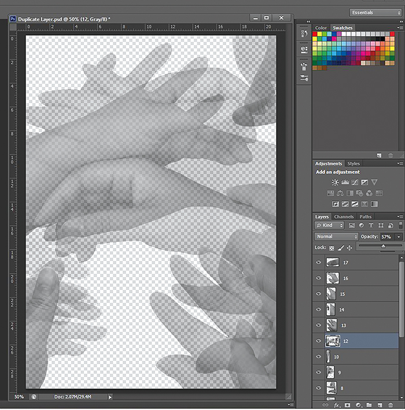Screen dimensions: 405x410
Task: Toggle visibility of layer 14
Action: point(319,310)
